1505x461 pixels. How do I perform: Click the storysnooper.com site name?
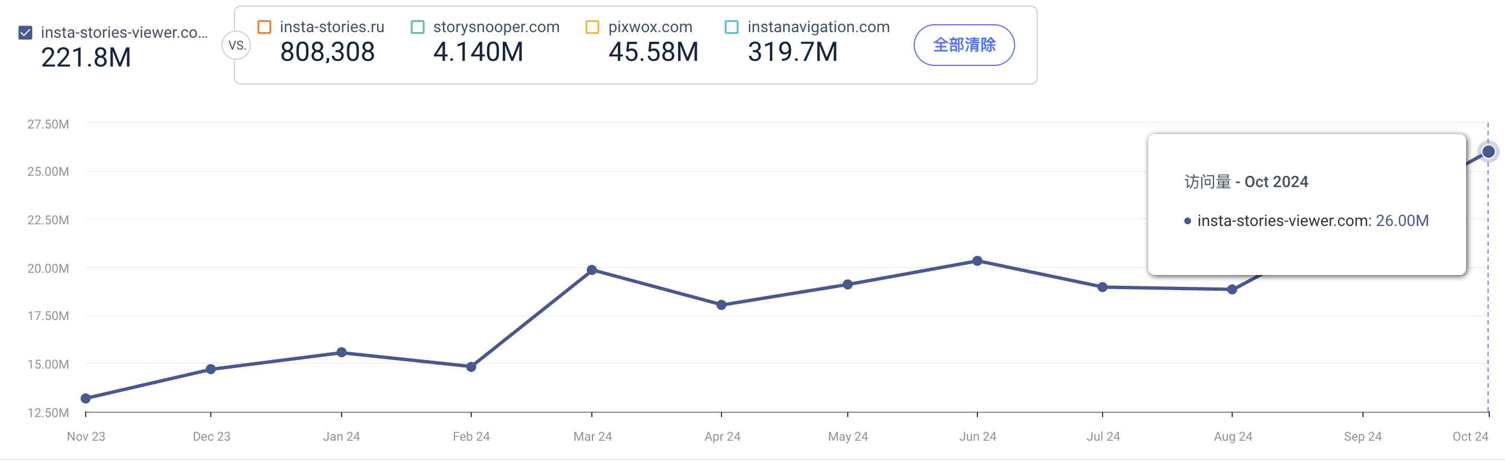[496, 27]
